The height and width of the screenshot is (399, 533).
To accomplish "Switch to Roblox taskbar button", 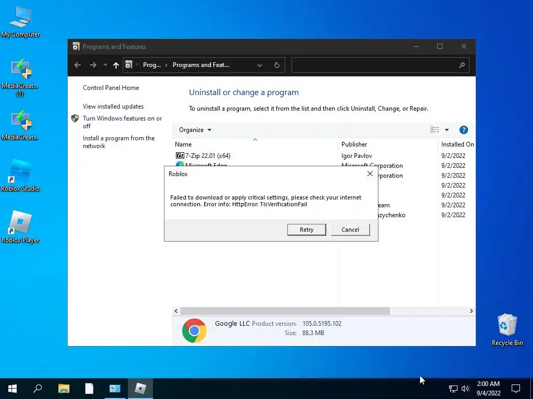I will [x=141, y=389].
